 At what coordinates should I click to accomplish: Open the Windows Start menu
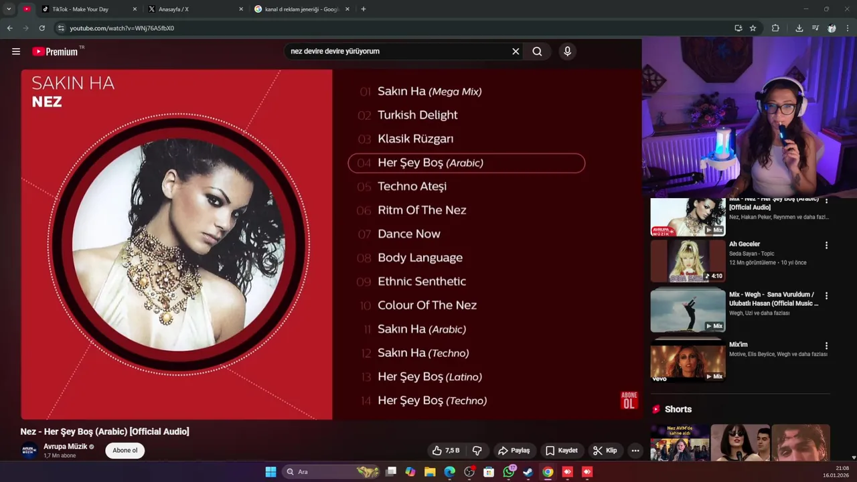[x=270, y=472]
